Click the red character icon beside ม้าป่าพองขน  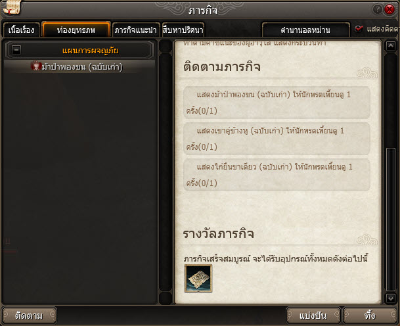coord(36,66)
